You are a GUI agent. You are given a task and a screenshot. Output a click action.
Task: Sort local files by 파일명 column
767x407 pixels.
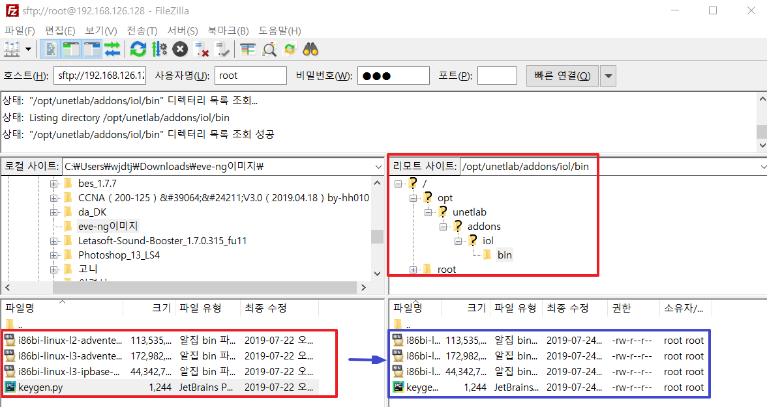point(62,308)
